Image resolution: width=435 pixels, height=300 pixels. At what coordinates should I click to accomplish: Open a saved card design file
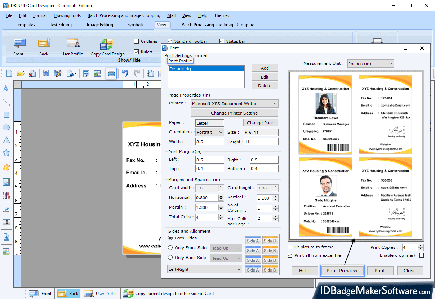20,73
